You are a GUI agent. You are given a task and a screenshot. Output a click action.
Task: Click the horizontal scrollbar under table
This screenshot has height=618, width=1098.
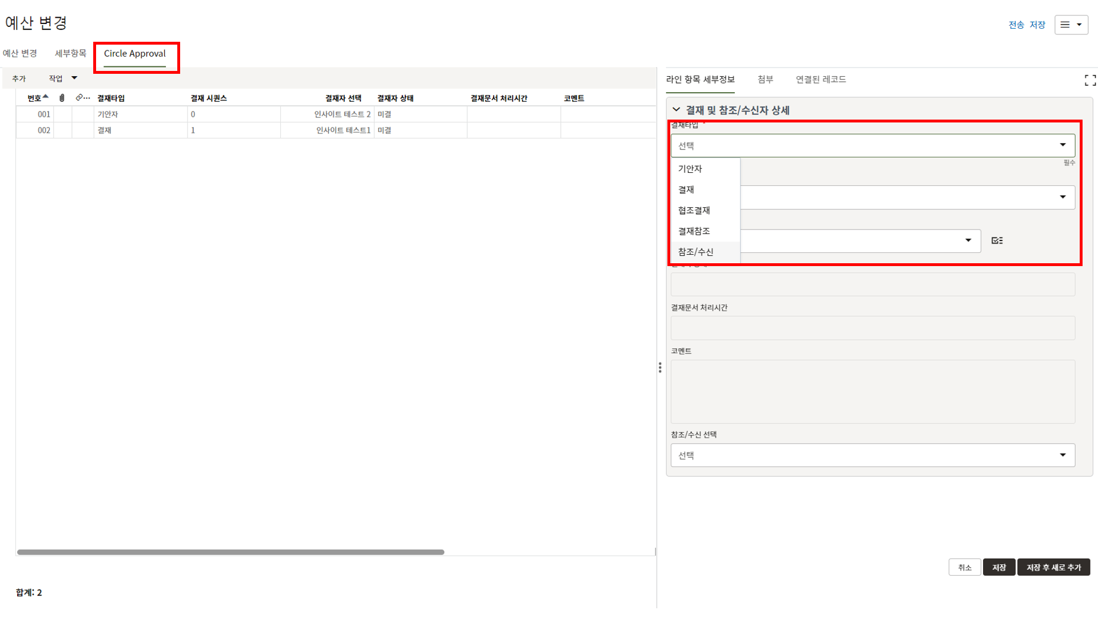[230, 552]
